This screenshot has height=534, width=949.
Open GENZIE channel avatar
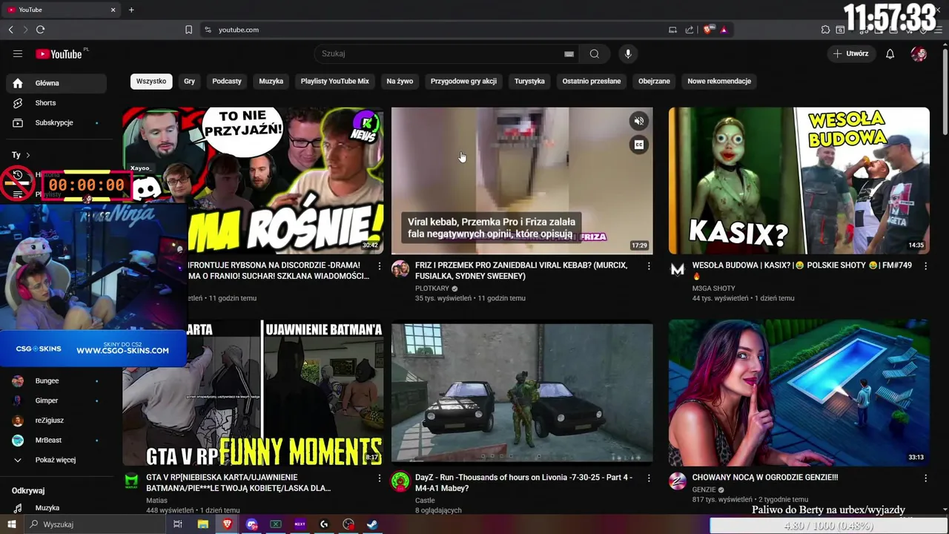click(x=678, y=481)
